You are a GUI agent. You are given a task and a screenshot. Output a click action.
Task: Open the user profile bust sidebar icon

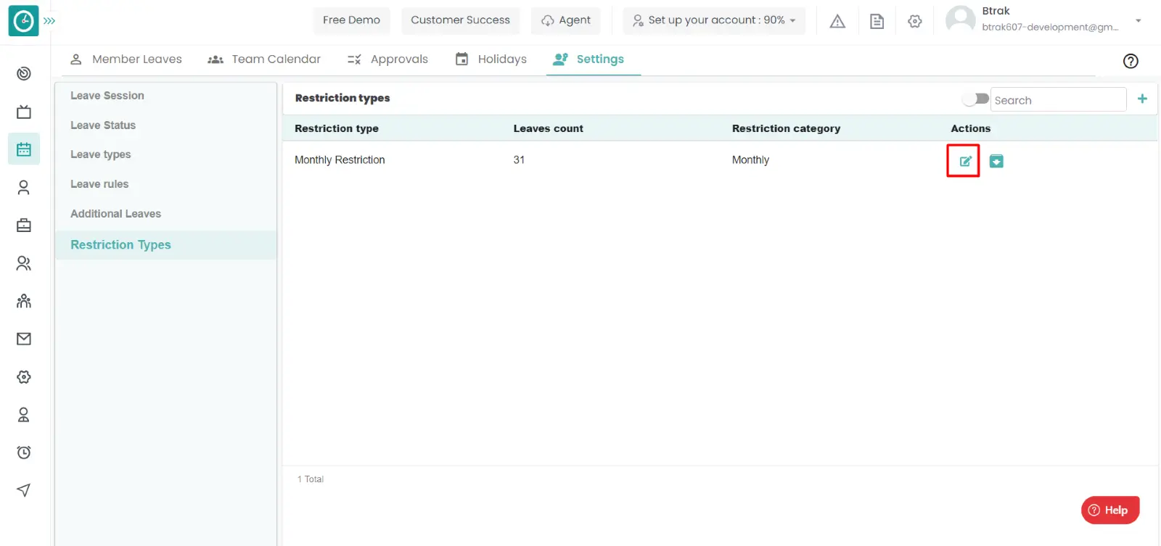[24, 415]
